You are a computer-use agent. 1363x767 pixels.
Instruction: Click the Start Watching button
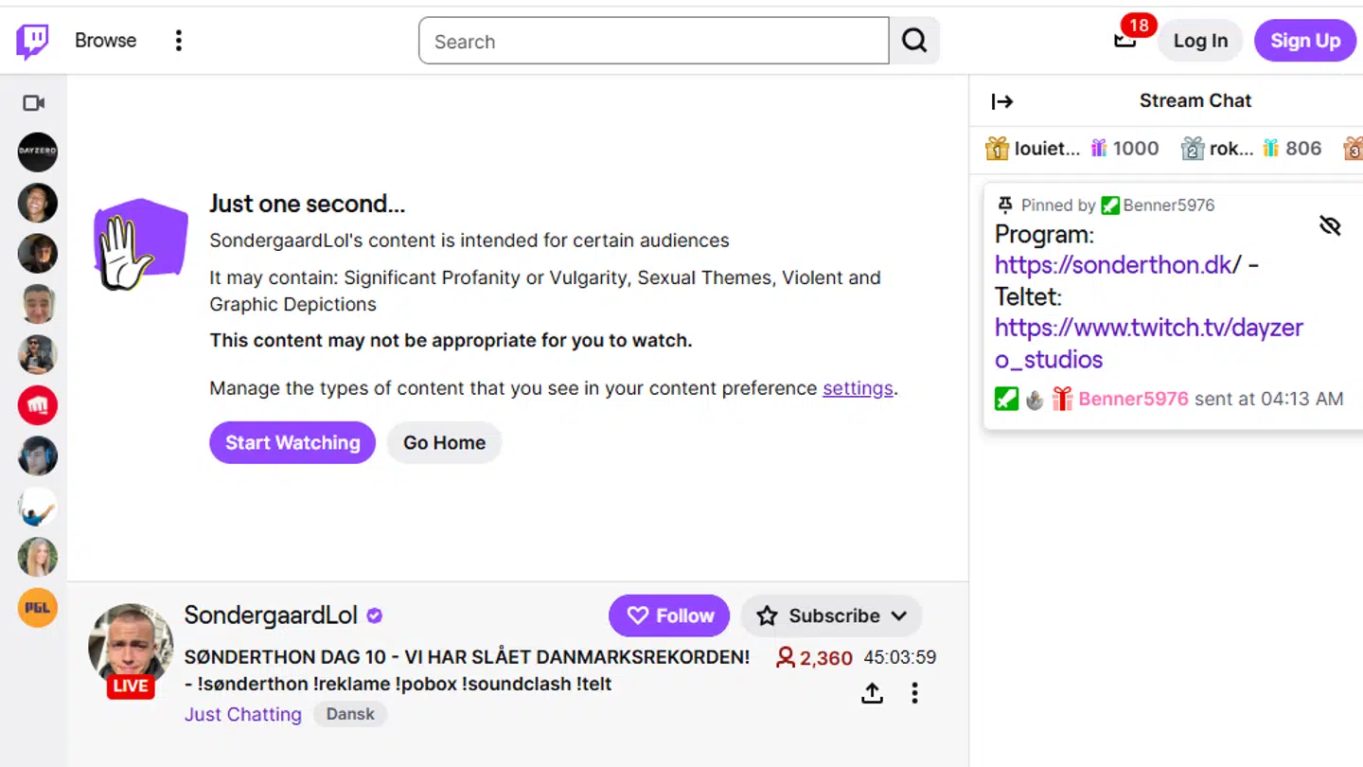[x=292, y=442]
